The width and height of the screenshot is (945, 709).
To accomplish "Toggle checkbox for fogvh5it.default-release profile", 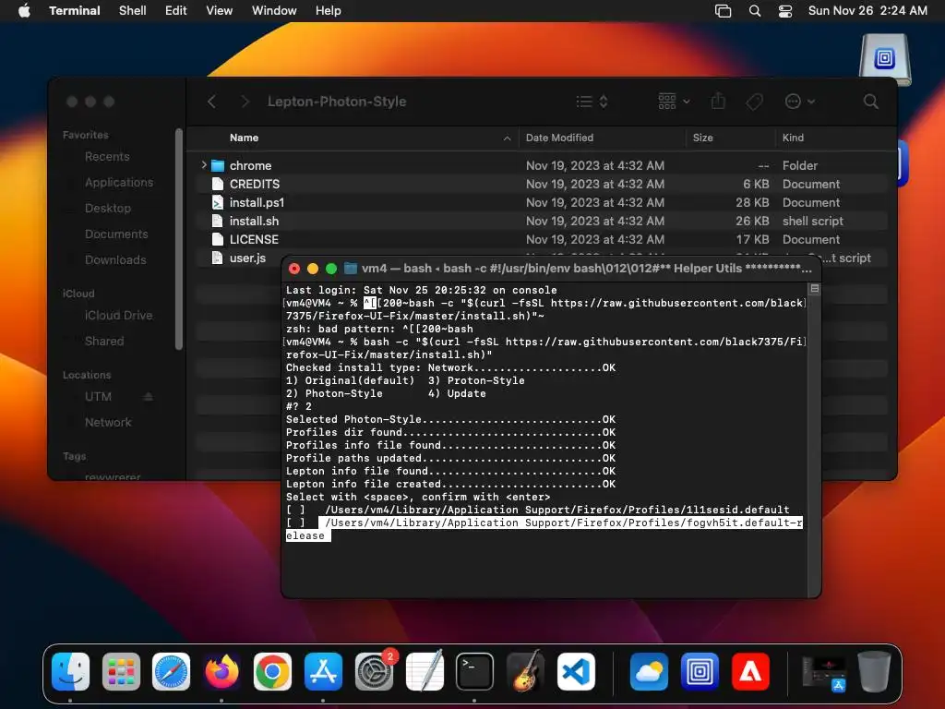I will 295,523.
